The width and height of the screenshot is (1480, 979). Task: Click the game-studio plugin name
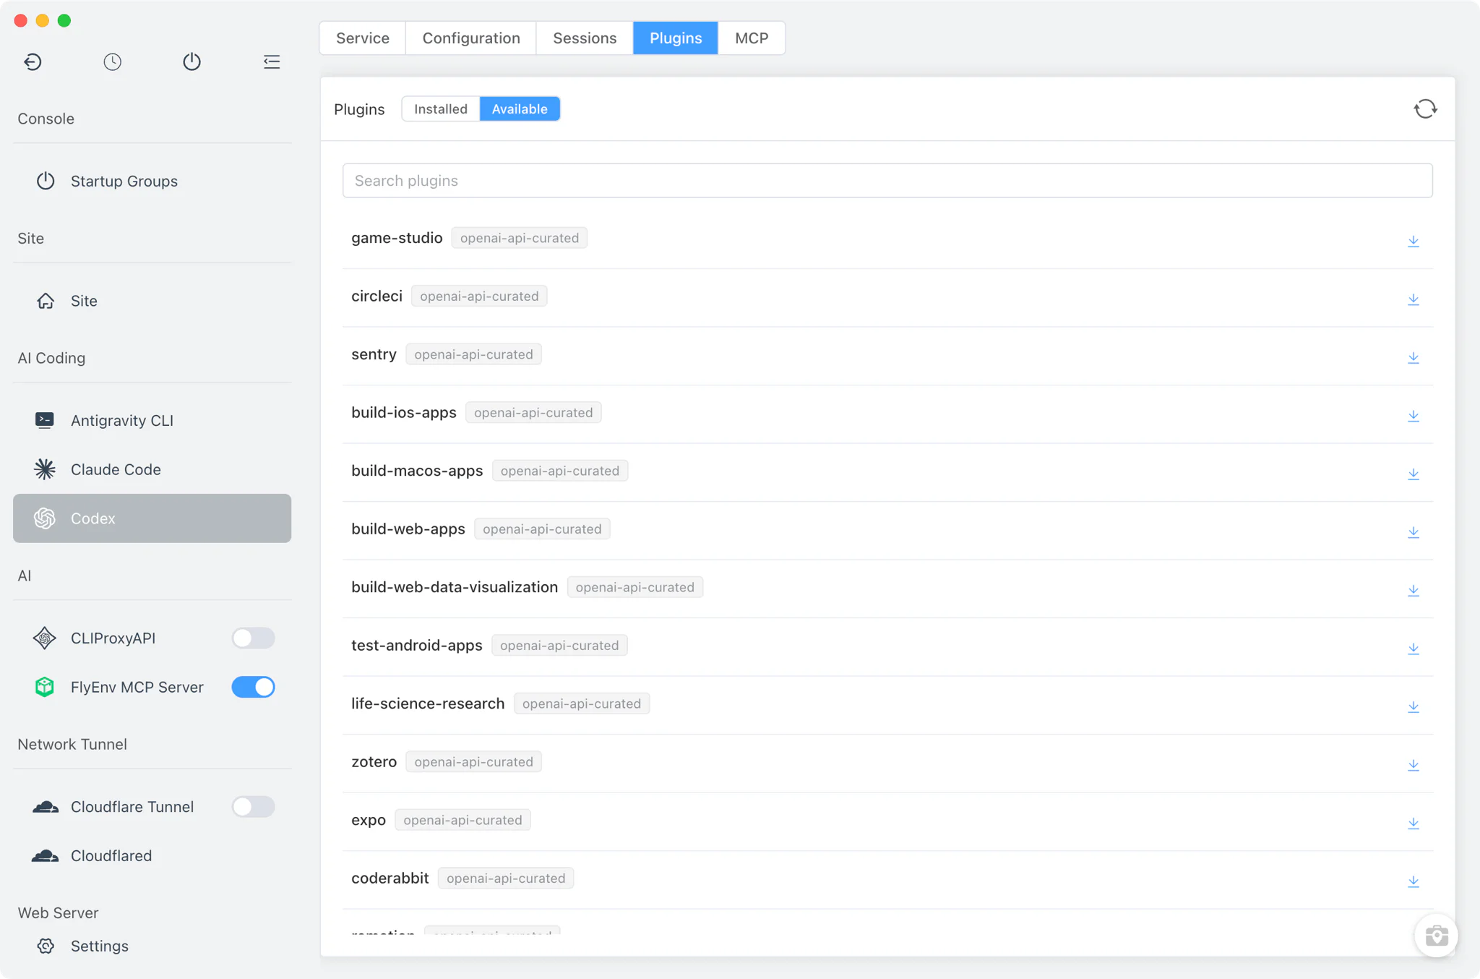pos(397,238)
